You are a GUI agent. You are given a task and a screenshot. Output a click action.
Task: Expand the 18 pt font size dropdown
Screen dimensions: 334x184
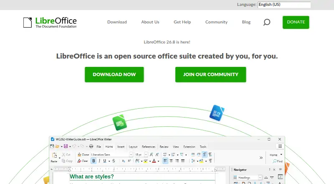146,155
